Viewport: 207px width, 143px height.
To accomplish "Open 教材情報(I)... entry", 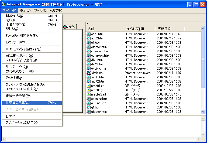I will point(32,78).
